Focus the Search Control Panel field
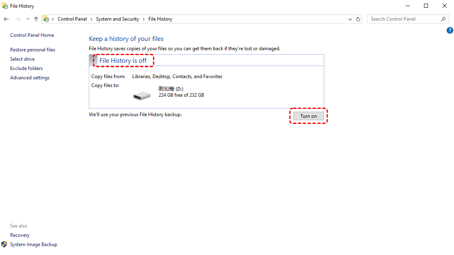 404,19
